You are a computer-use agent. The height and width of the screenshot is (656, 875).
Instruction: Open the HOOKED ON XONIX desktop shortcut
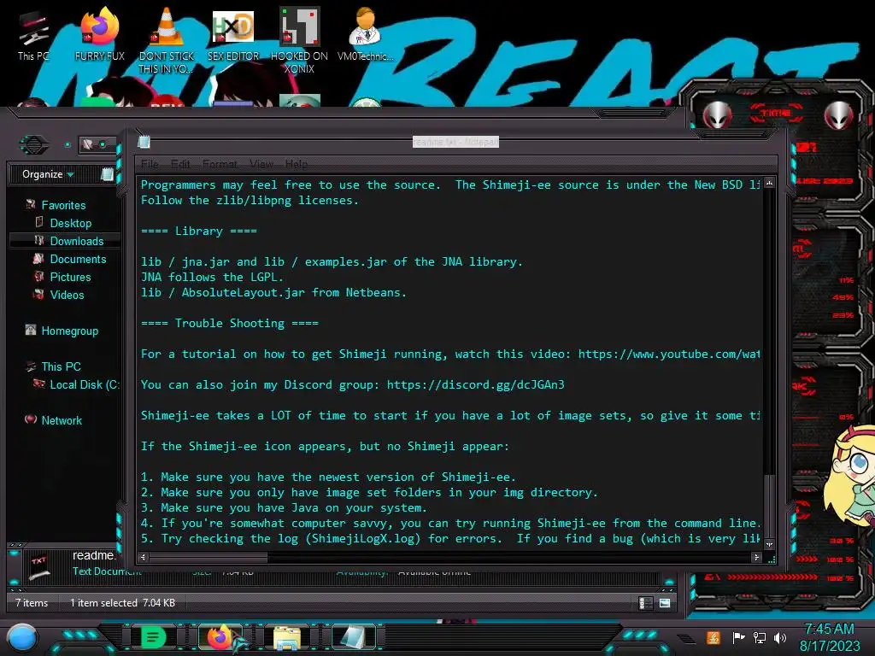tap(299, 40)
